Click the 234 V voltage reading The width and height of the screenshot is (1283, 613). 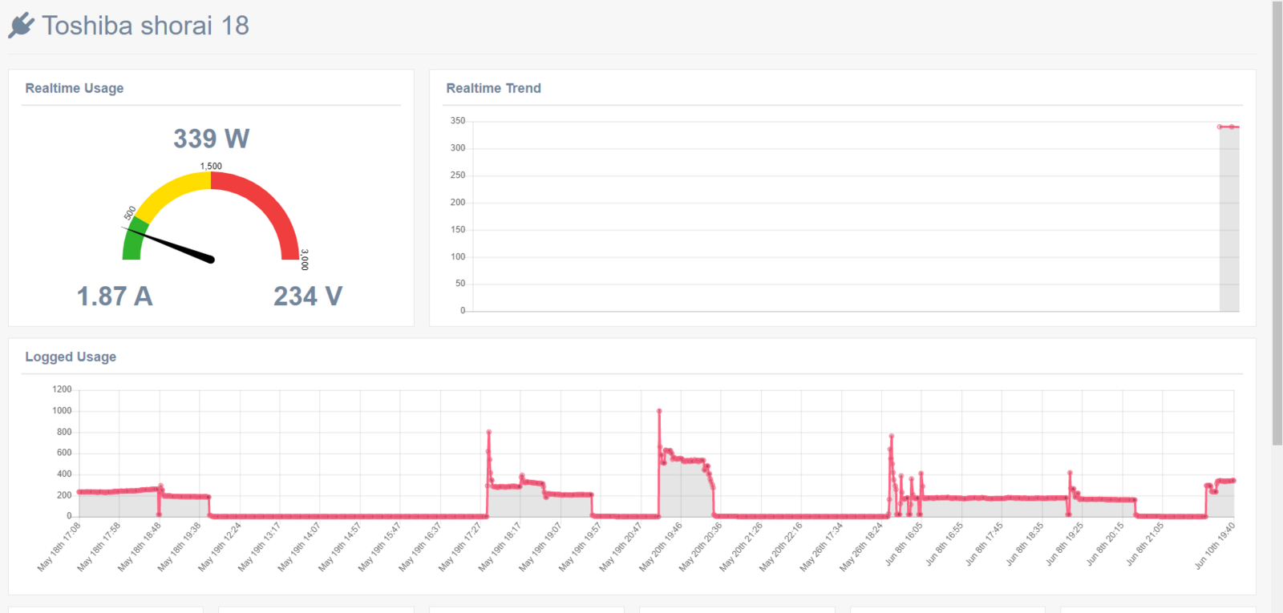pos(308,296)
